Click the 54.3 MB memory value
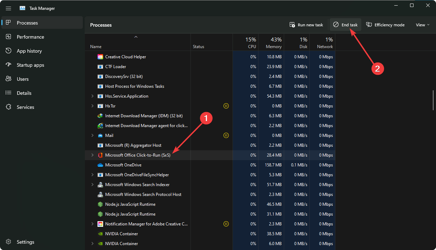Screen dimensions: 436x250 (274, 96)
